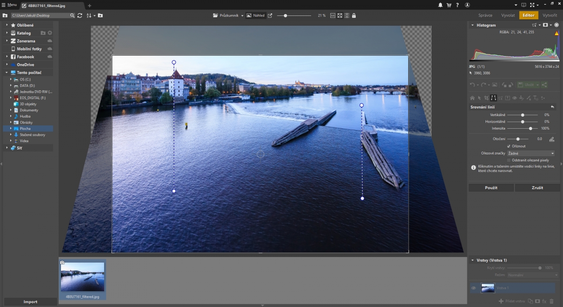Screen dimensions: 563x307
Task: Click the horizon leveling ruler icon next to Otočení
Action: [x=552, y=139]
